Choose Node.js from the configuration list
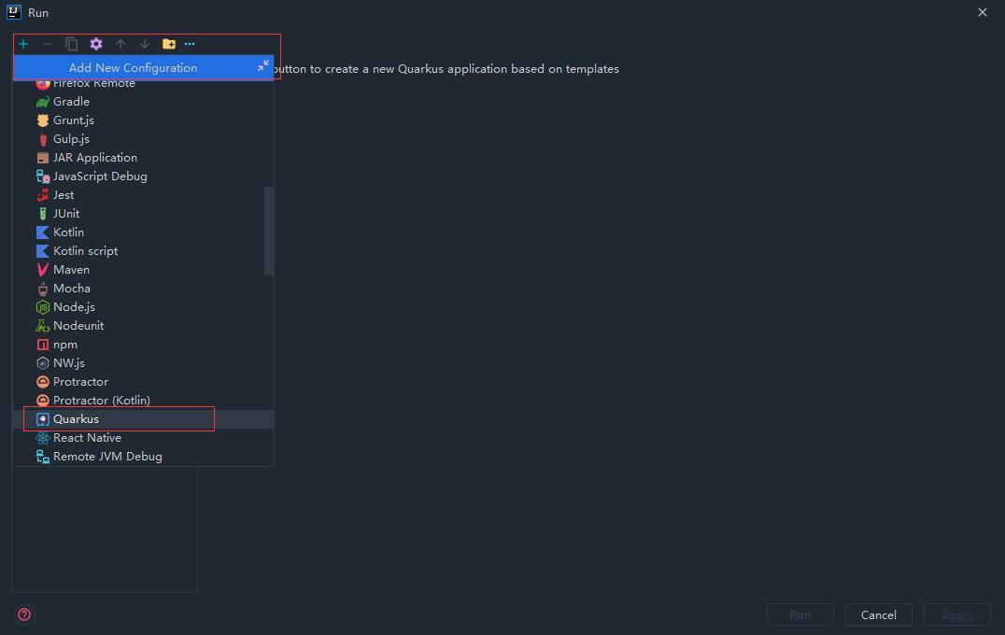 tap(144, 307)
